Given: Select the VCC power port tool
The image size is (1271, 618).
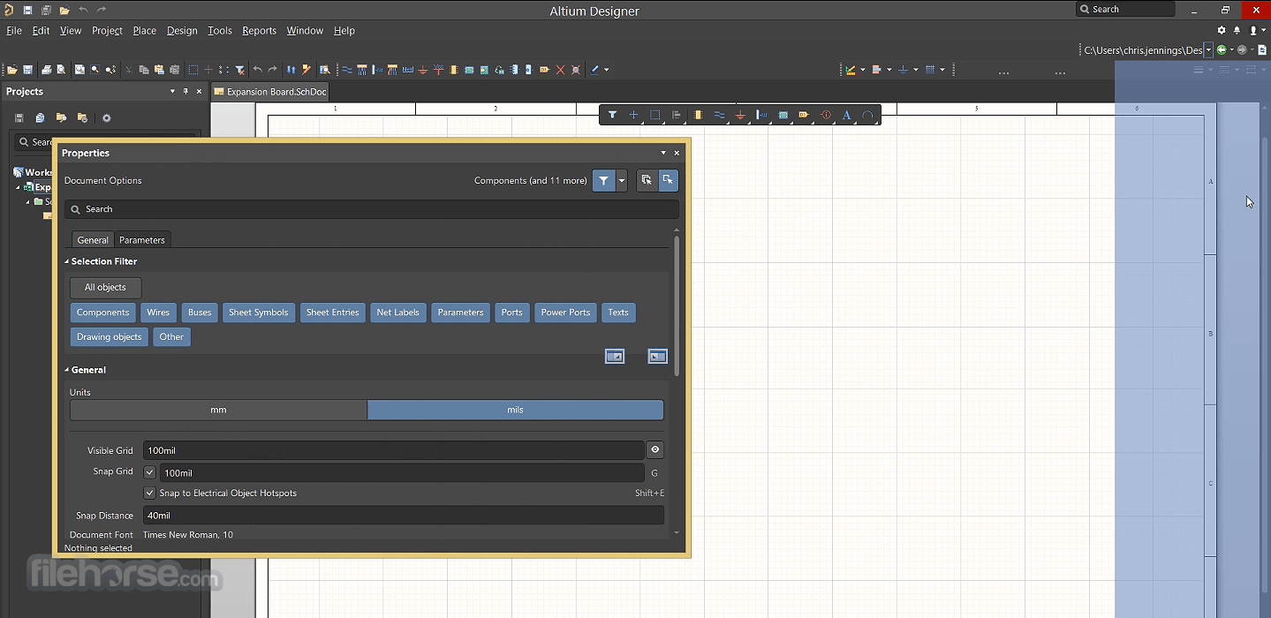Looking at the screenshot, I should click(x=438, y=70).
